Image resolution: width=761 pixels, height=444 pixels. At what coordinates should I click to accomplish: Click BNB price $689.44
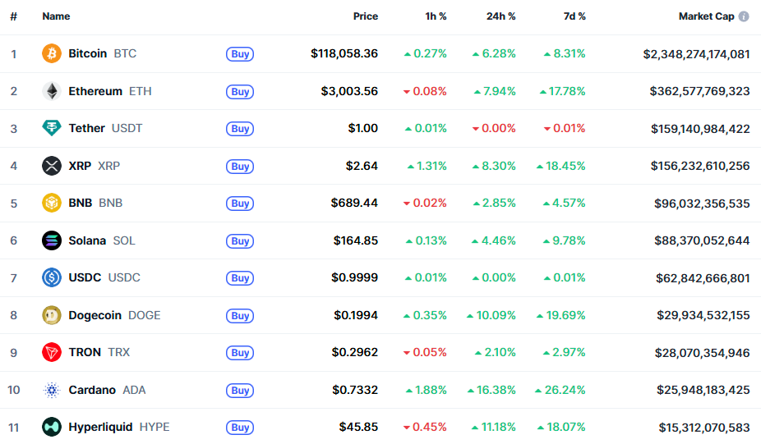point(354,203)
